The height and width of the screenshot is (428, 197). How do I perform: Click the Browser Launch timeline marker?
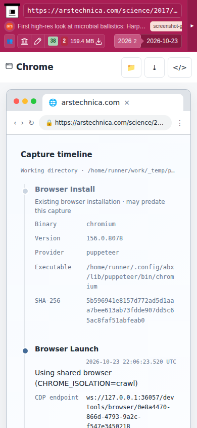[25, 351]
